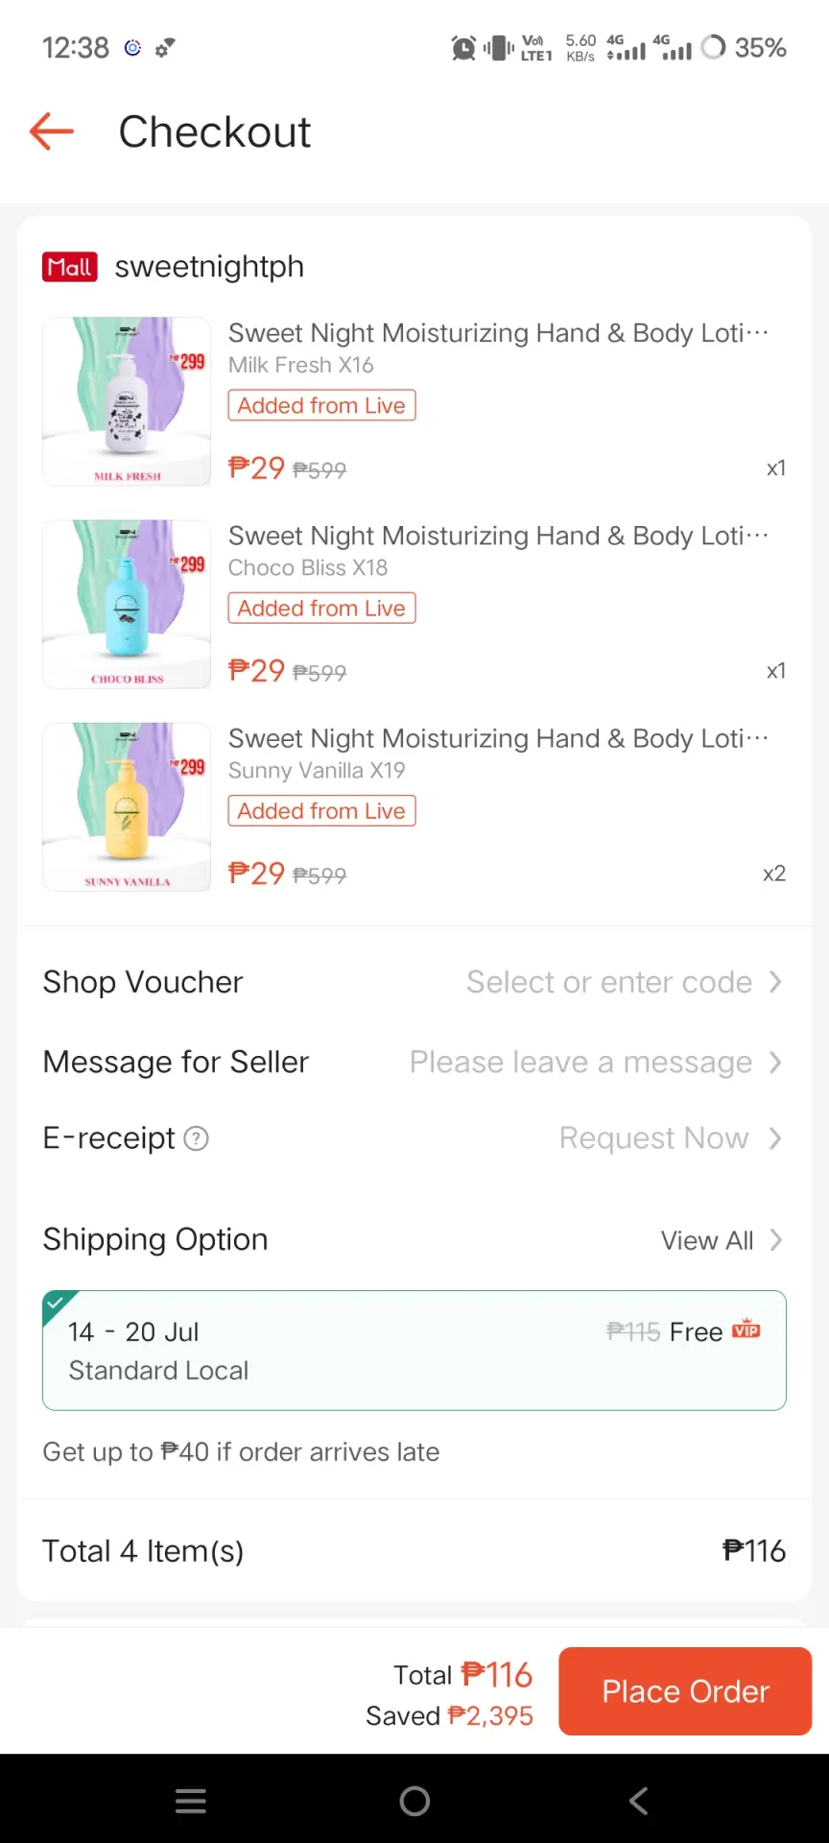Open the E-receipt help question mark icon

[x=196, y=1138]
